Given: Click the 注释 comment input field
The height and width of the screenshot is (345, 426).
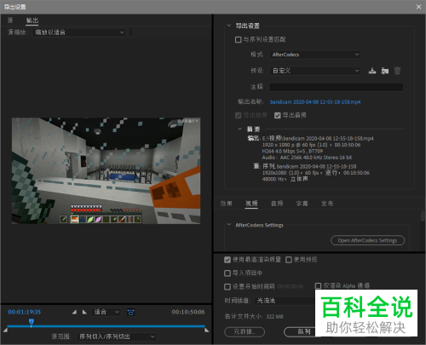Looking at the screenshot, I should (336, 87).
